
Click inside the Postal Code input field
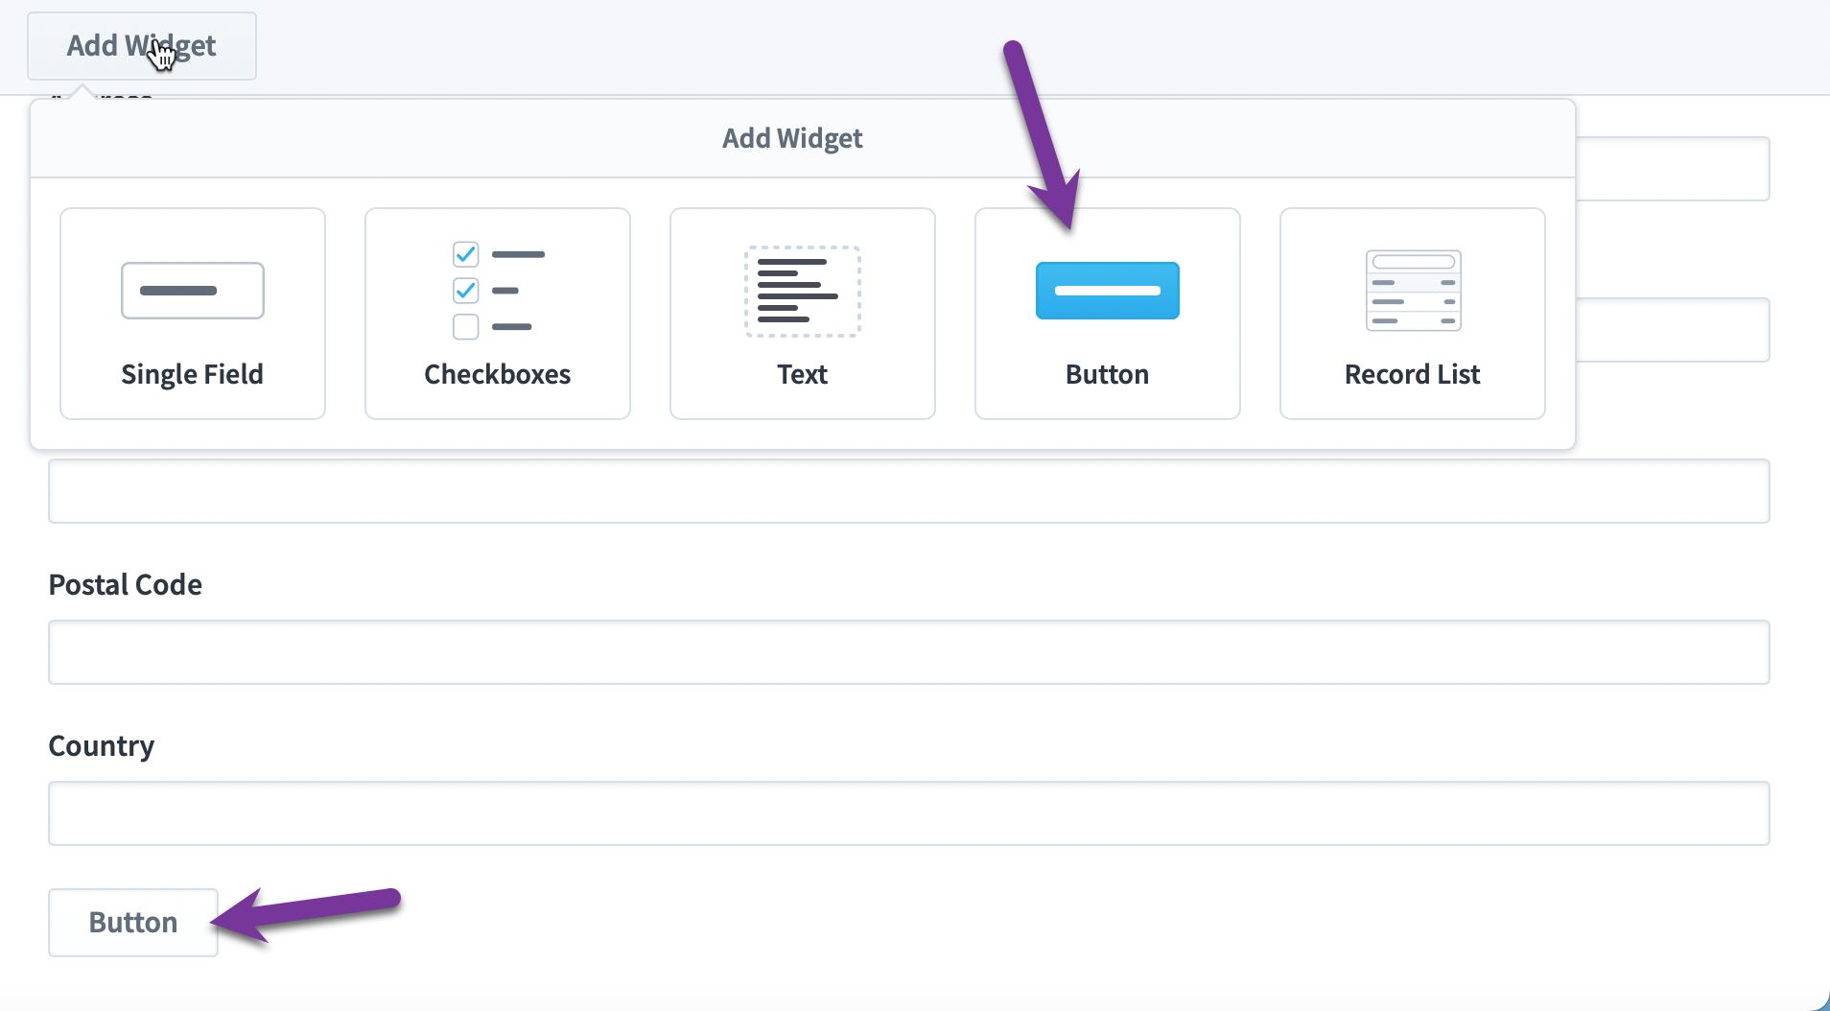coord(909,652)
